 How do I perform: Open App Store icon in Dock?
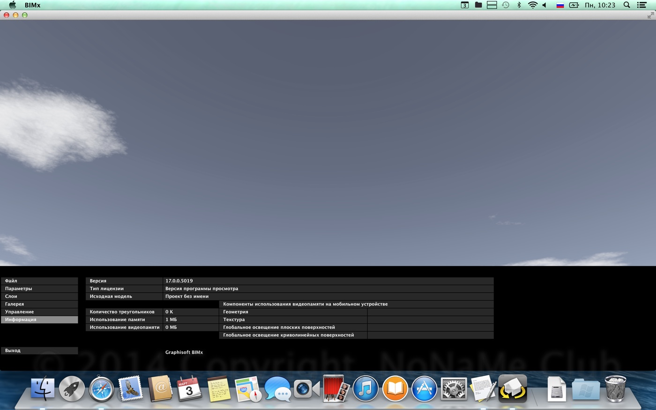[424, 389]
